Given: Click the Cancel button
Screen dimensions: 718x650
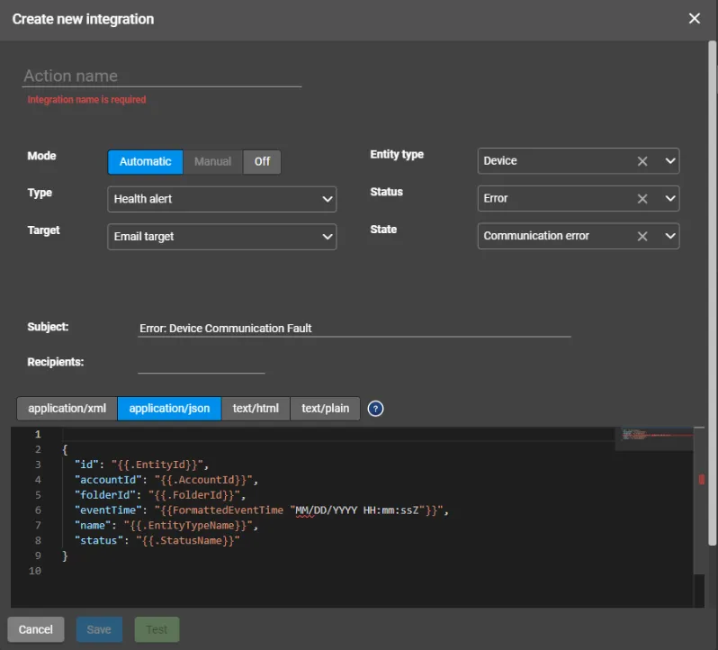Looking at the screenshot, I should 36,629.
